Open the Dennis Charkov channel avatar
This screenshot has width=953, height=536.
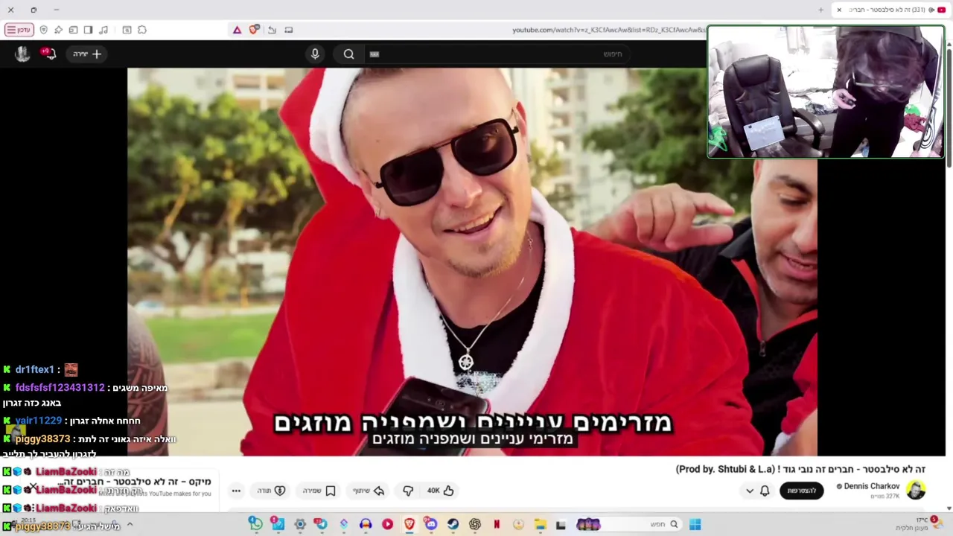click(916, 490)
